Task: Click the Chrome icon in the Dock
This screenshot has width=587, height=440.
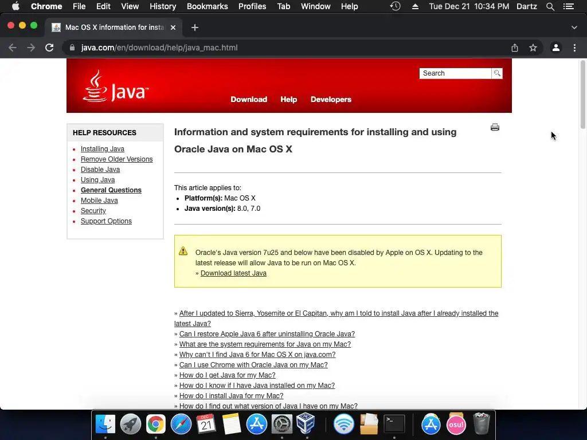Action: [156, 424]
